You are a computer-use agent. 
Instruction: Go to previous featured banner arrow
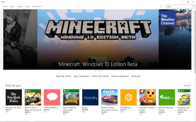[x=2, y=39]
